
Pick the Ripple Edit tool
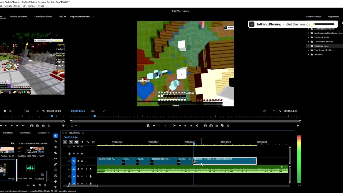pyautogui.click(x=55, y=147)
